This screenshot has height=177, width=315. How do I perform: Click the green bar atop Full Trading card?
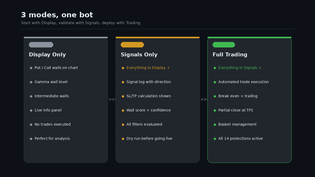(x=249, y=37)
